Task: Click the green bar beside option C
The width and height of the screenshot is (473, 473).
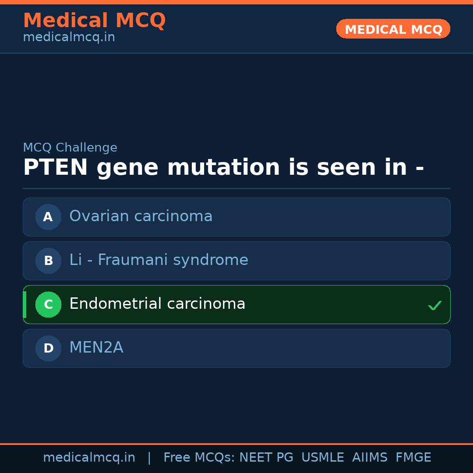Action: tap(25, 304)
